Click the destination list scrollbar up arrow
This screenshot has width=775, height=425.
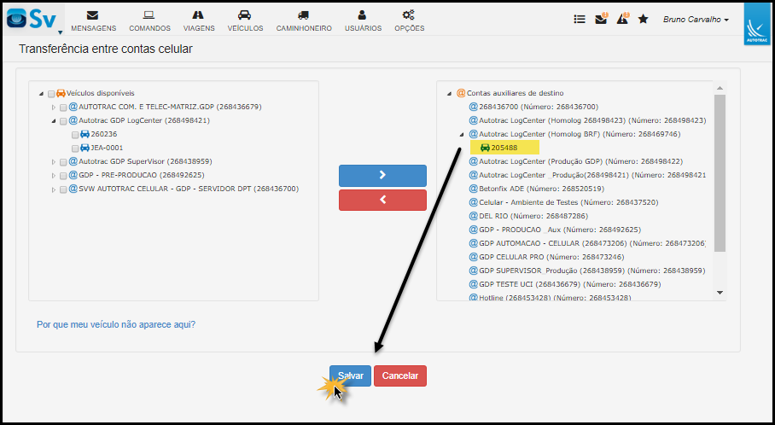(x=720, y=88)
